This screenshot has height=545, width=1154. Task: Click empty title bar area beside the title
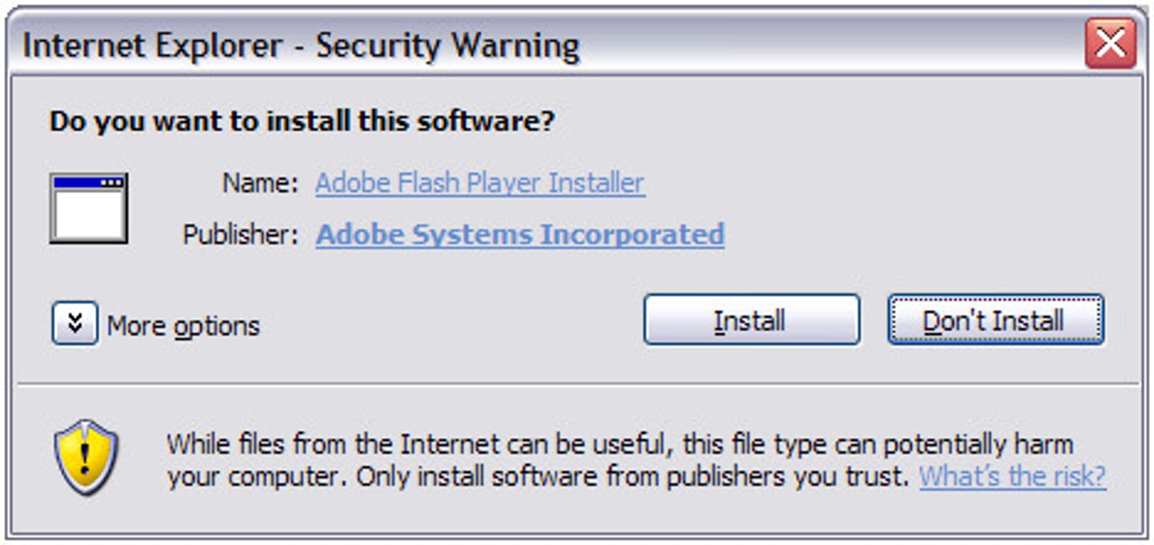pyautogui.click(x=801, y=45)
